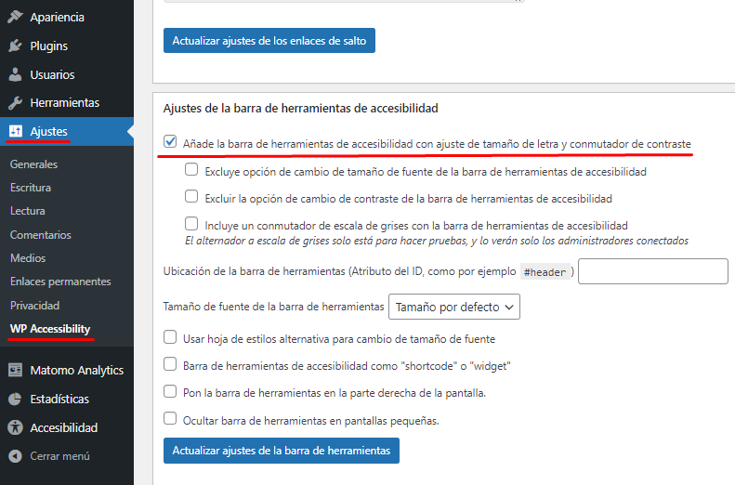Go to Enlaces permanentes settings

(60, 282)
